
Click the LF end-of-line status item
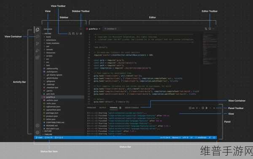click(191, 138)
